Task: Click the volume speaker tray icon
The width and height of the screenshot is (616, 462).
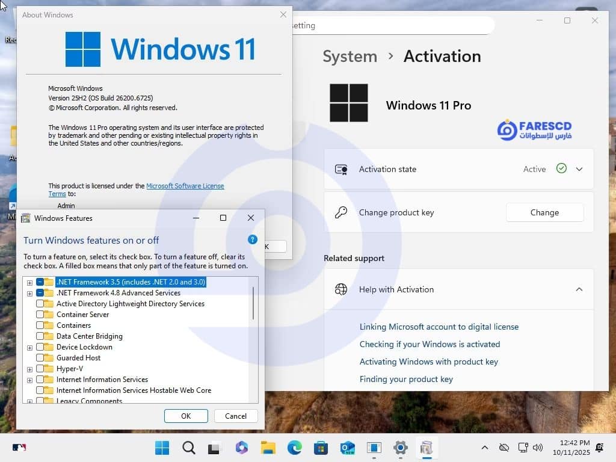Action: (x=538, y=448)
